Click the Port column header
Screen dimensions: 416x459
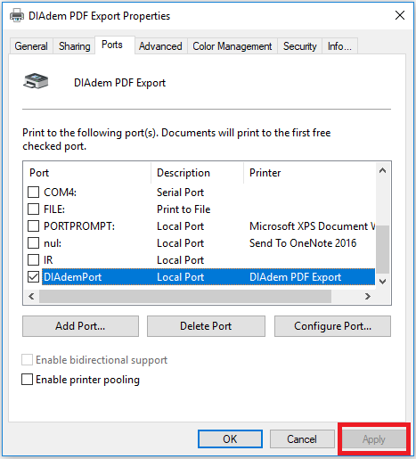tap(87, 173)
